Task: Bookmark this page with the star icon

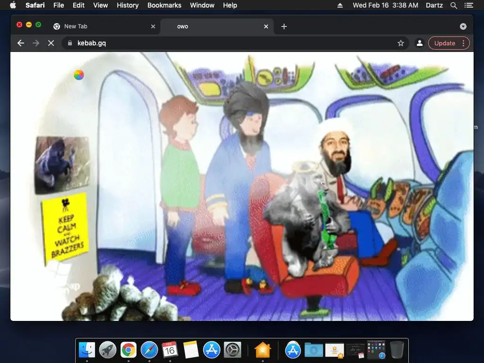Action: point(401,43)
